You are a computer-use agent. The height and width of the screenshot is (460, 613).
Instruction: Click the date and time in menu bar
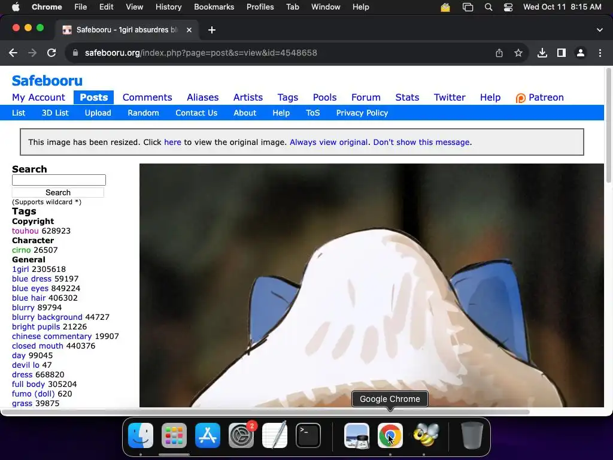coord(562,7)
